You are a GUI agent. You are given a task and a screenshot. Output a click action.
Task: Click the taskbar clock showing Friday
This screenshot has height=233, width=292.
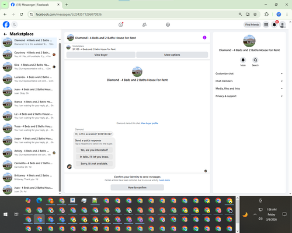(272, 214)
